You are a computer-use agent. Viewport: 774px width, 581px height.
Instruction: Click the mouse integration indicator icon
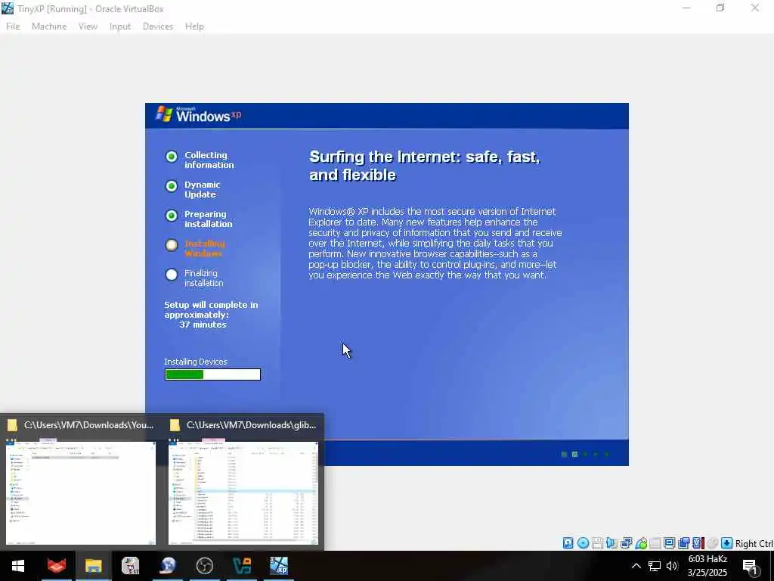coord(712,543)
